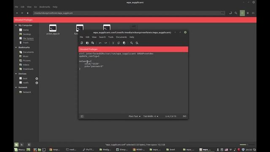Open Pictures bookmark in sidebar
The image size is (270, 152).
click(x=27, y=61)
